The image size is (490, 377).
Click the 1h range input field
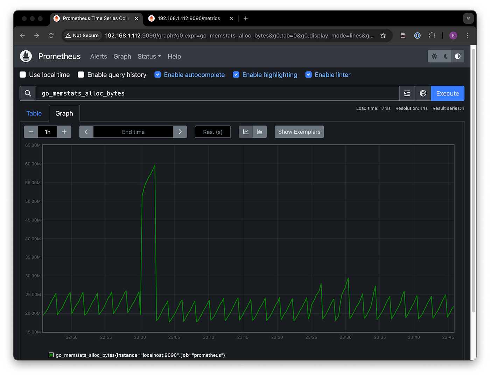pos(48,132)
